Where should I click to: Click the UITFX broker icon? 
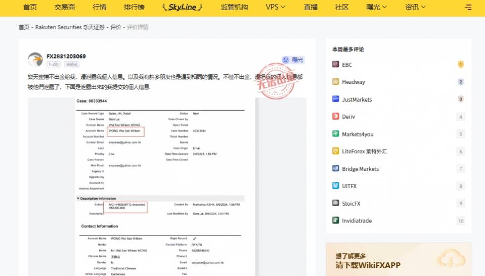(x=336, y=186)
